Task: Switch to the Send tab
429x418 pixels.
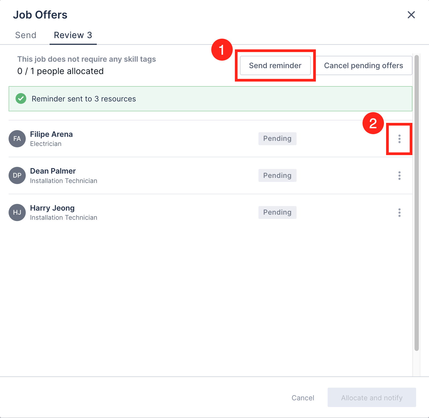Action: [x=25, y=35]
